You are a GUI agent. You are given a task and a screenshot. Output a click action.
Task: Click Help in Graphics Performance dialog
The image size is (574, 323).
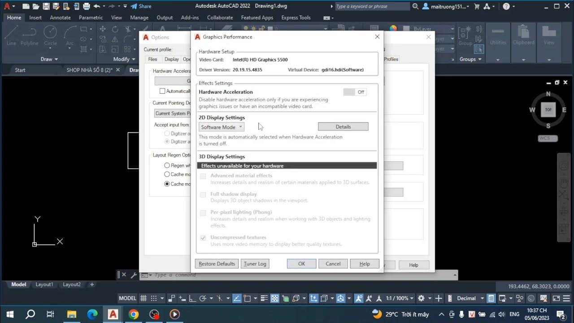click(365, 264)
